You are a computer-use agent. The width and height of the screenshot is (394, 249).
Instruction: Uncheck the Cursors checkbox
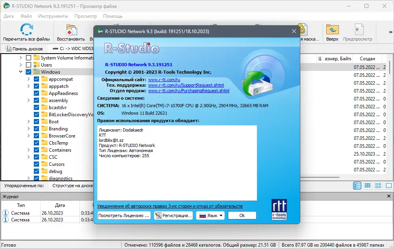point(36,164)
